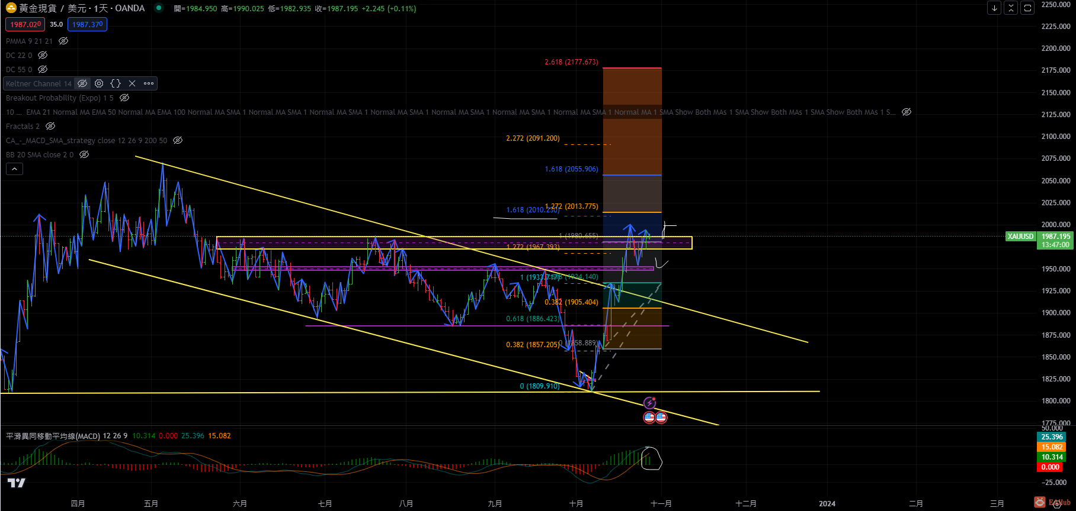This screenshot has width=1076, height=511.
Task: Click the MACD signal 15.082 axis label
Action: pos(1052,447)
